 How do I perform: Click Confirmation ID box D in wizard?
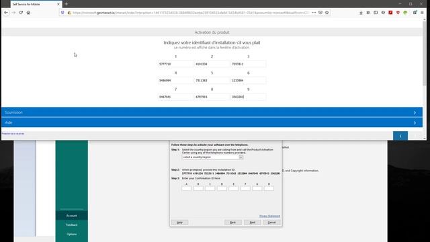tap(222, 188)
